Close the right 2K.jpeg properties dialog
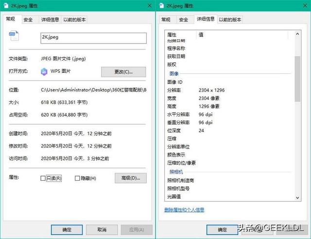 (301, 5)
